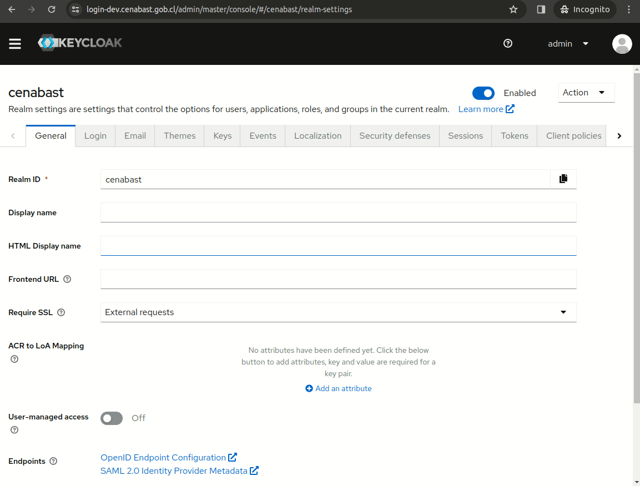Show help for Frontend URL field
The height and width of the screenshot is (486, 640).
pyautogui.click(x=67, y=279)
